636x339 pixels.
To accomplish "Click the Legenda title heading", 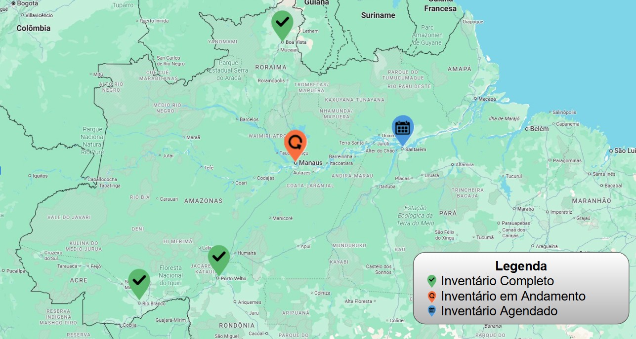I will click(521, 266).
